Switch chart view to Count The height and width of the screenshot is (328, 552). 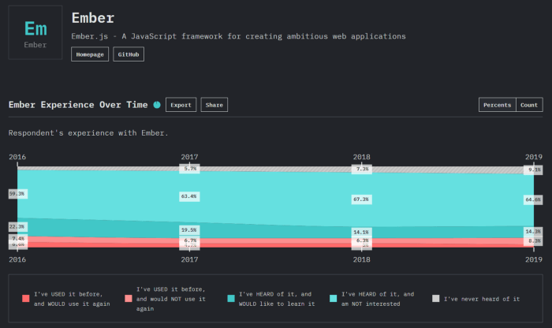[x=529, y=105]
